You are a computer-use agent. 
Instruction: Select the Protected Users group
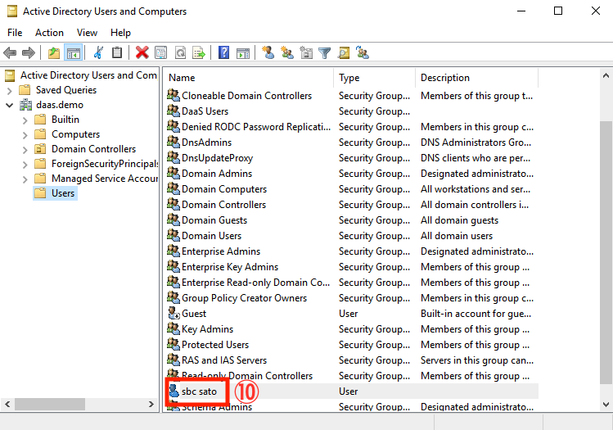[x=215, y=345]
